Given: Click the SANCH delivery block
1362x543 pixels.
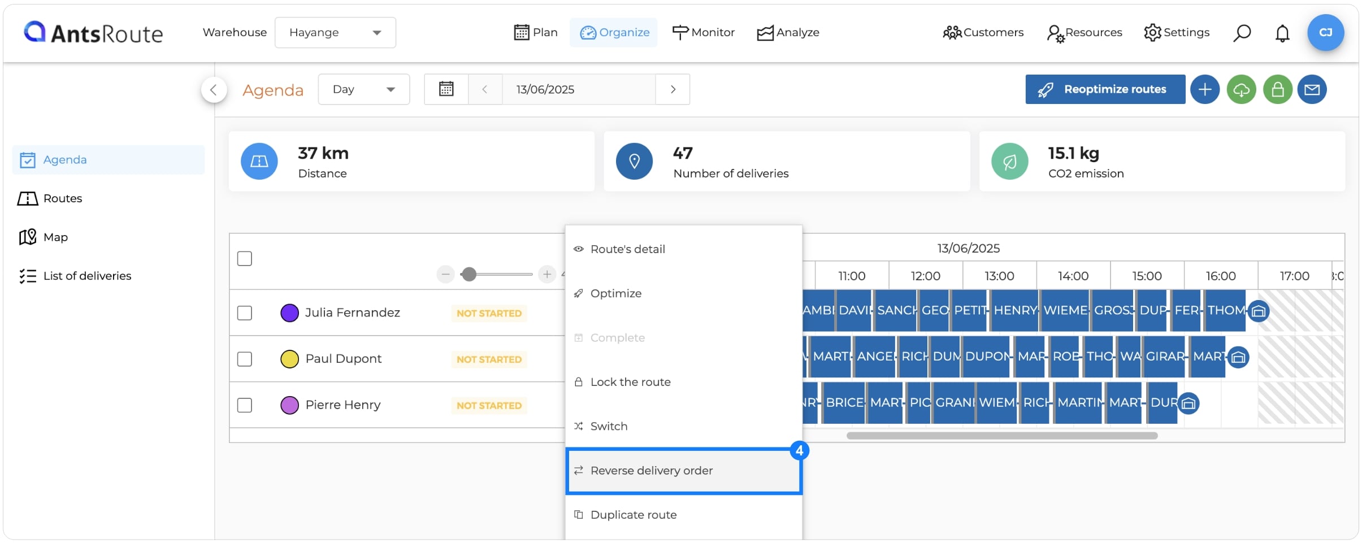Looking at the screenshot, I should [x=896, y=310].
